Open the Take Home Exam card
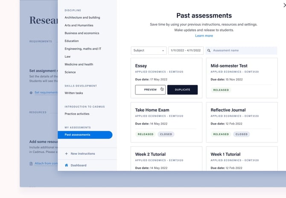The image size is (286, 198). tap(166, 122)
